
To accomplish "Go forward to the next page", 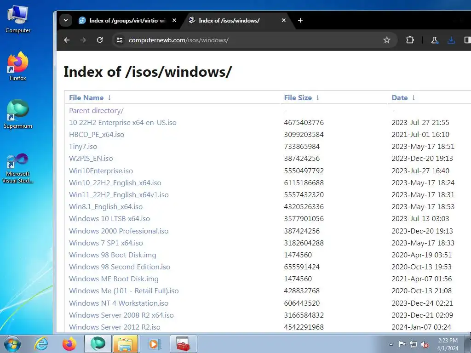I will (x=83, y=40).
